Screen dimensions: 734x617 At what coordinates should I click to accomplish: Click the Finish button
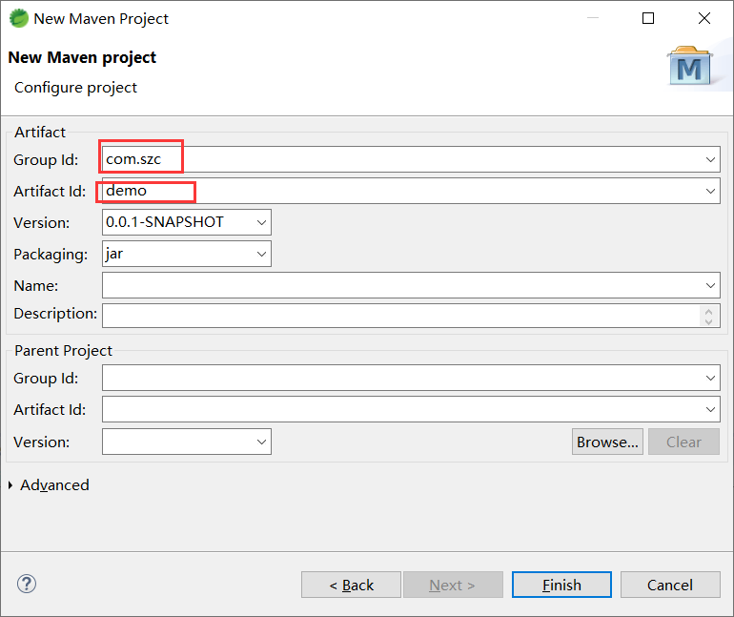(561, 585)
